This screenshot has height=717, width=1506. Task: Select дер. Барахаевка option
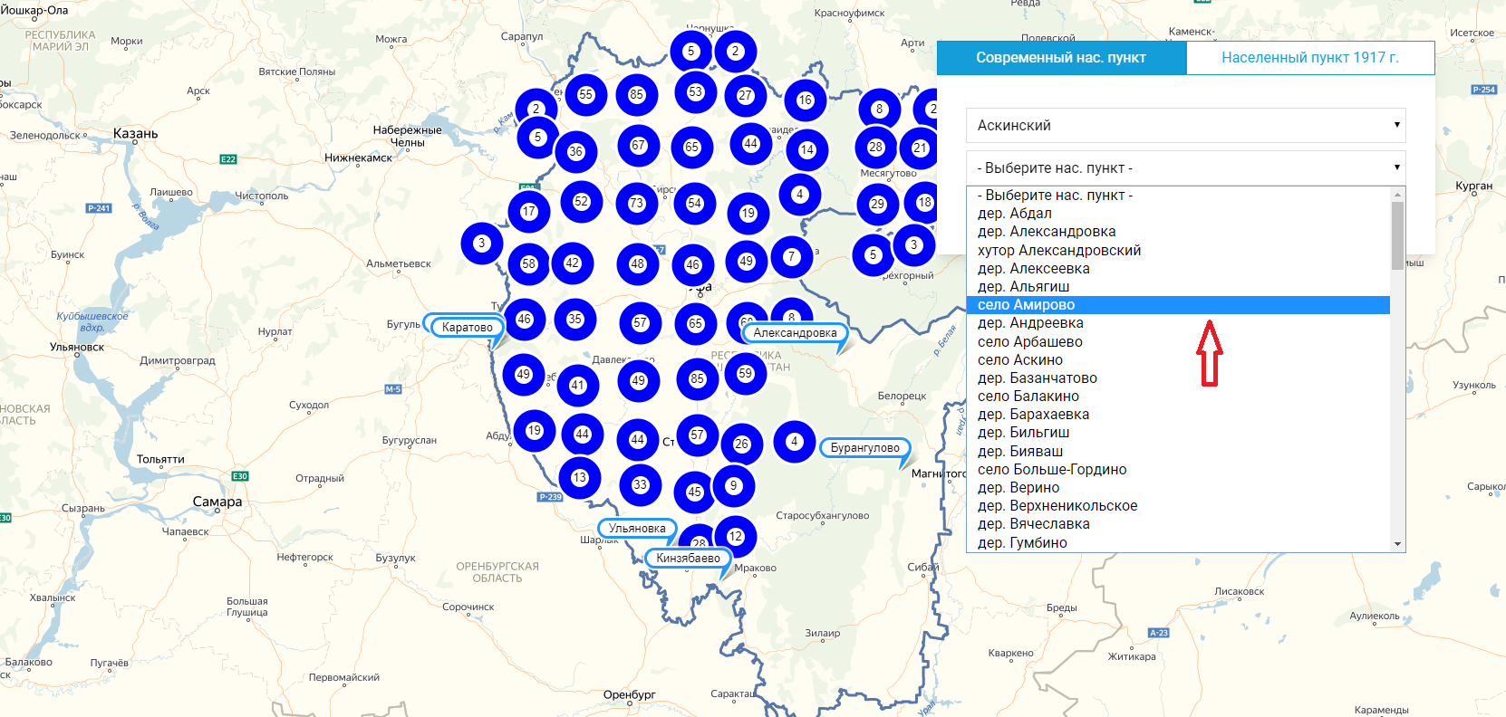1178,415
